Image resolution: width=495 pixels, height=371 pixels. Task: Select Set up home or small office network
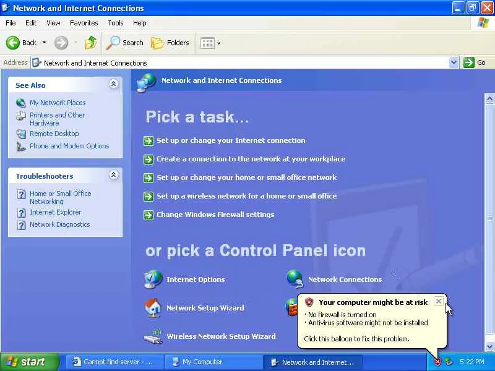click(246, 177)
